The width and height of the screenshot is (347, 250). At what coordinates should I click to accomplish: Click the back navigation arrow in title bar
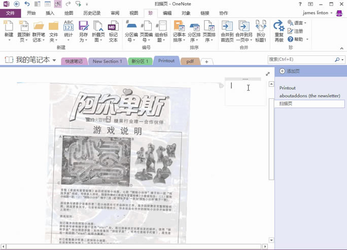click(17, 4)
